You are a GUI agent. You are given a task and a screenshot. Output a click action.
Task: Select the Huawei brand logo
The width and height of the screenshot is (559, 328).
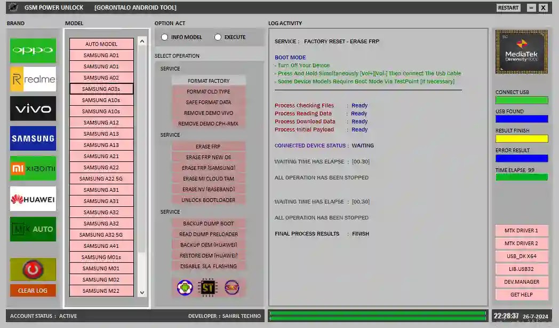click(33, 199)
